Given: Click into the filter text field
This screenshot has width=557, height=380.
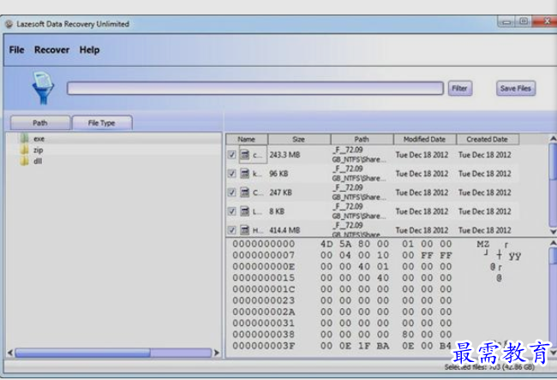Looking at the screenshot, I should point(255,88).
